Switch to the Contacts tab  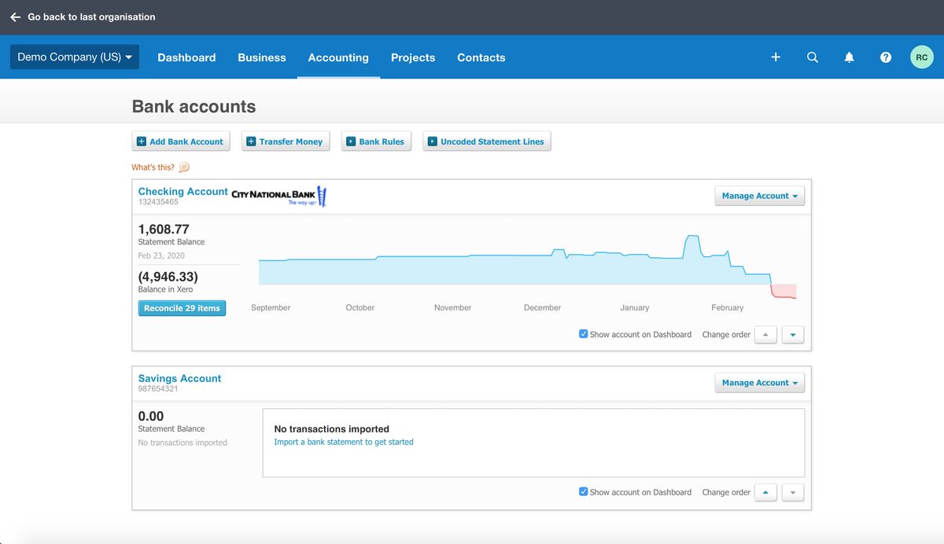pos(481,57)
